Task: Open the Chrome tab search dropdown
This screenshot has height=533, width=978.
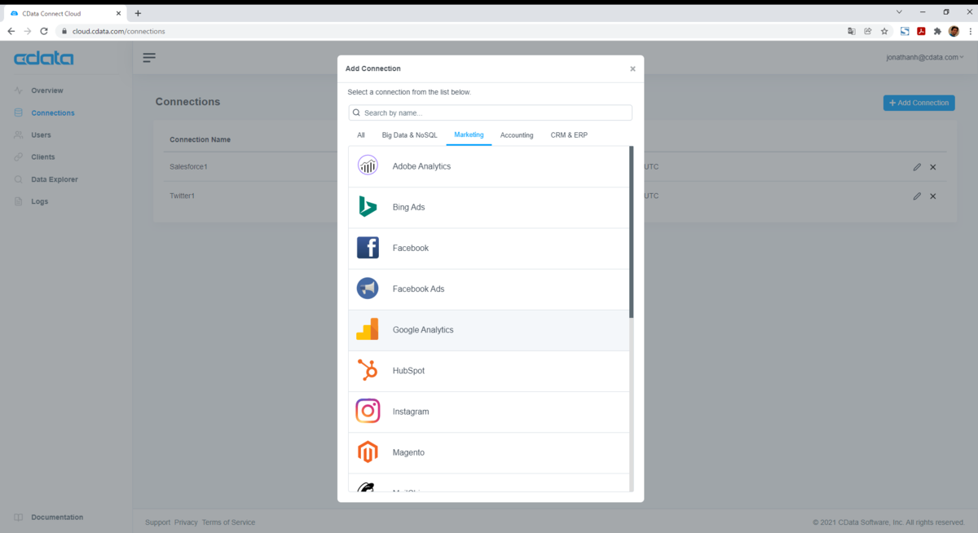Action: coord(899,12)
